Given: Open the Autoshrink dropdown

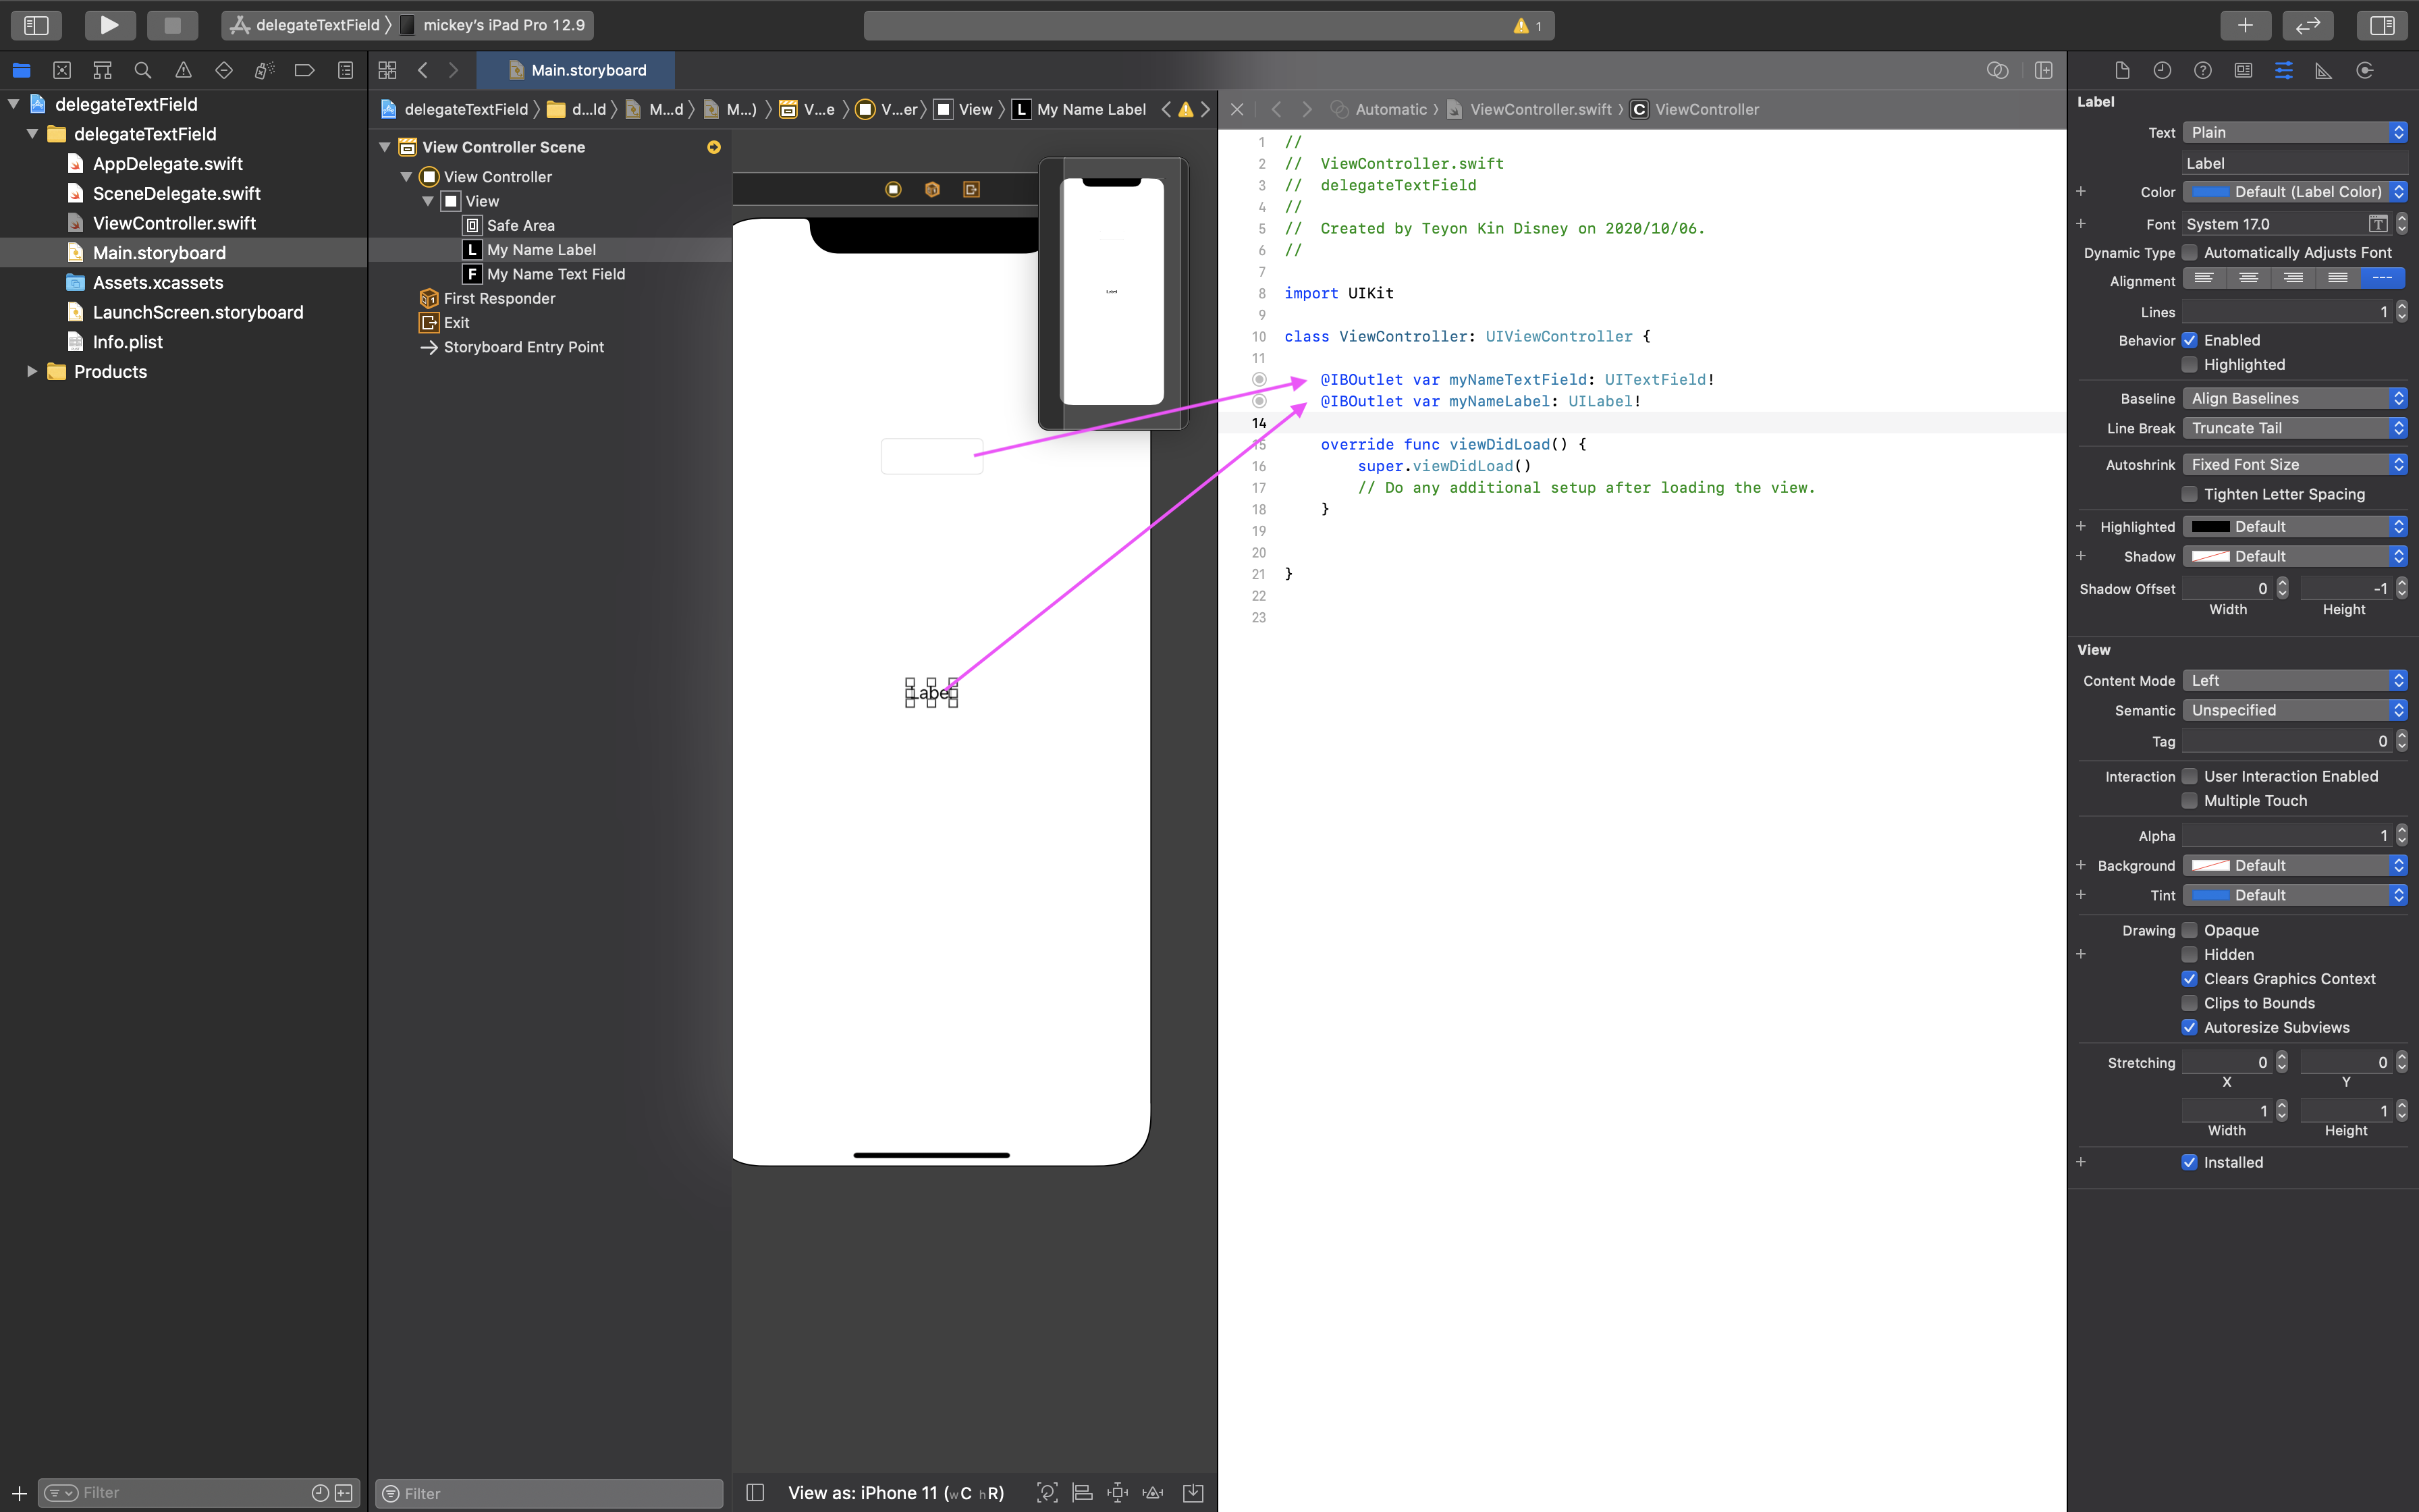Looking at the screenshot, I should click(2294, 464).
